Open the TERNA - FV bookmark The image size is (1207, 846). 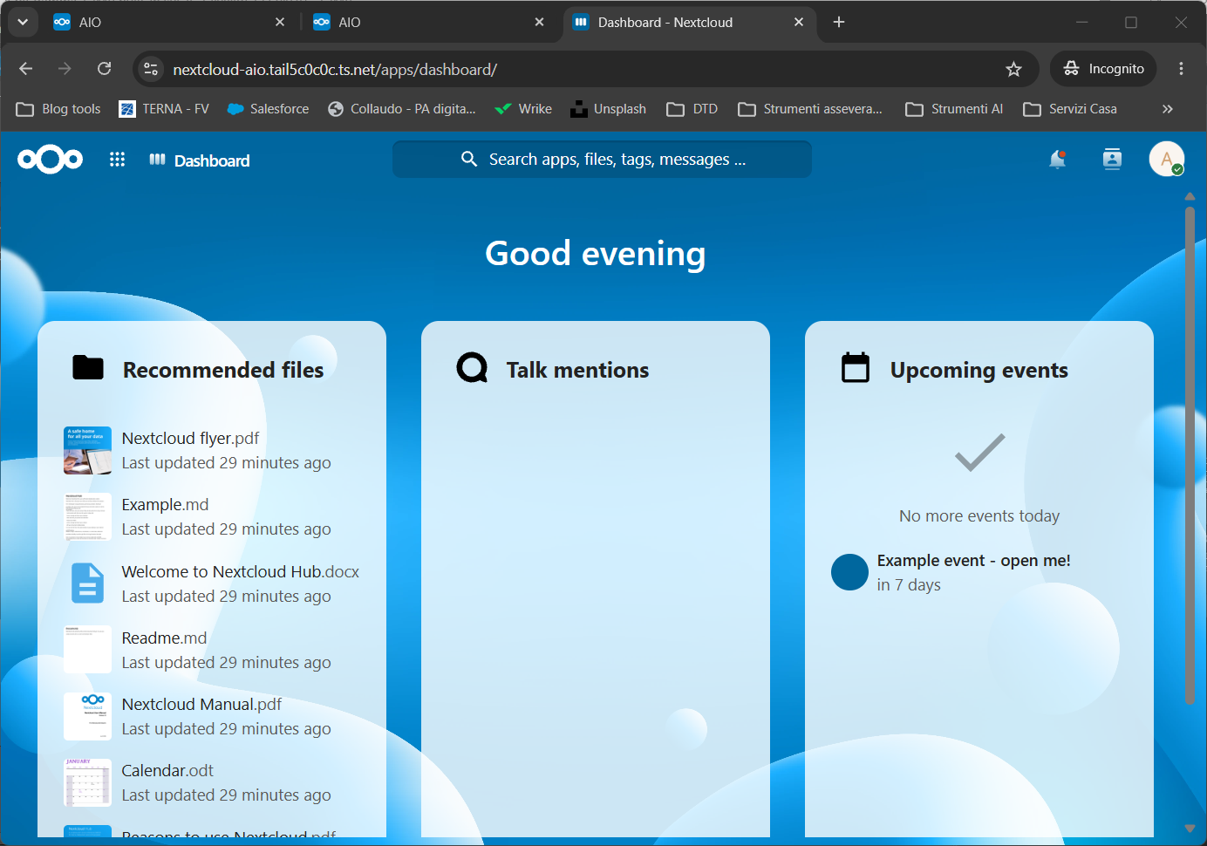click(164, 109)
